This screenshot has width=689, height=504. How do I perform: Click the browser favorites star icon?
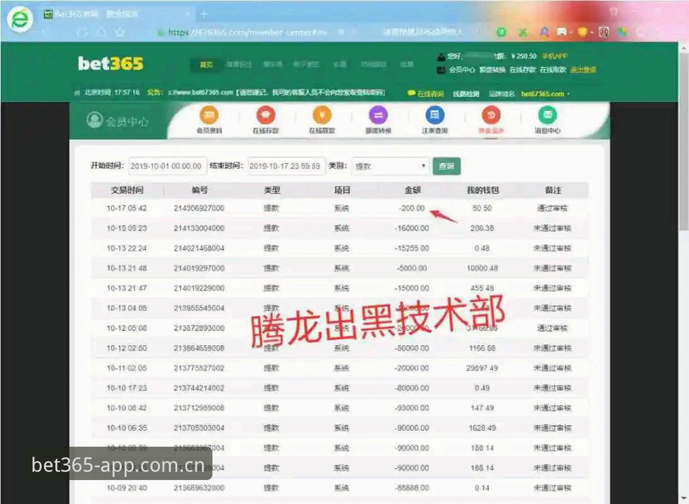point(120,32)
